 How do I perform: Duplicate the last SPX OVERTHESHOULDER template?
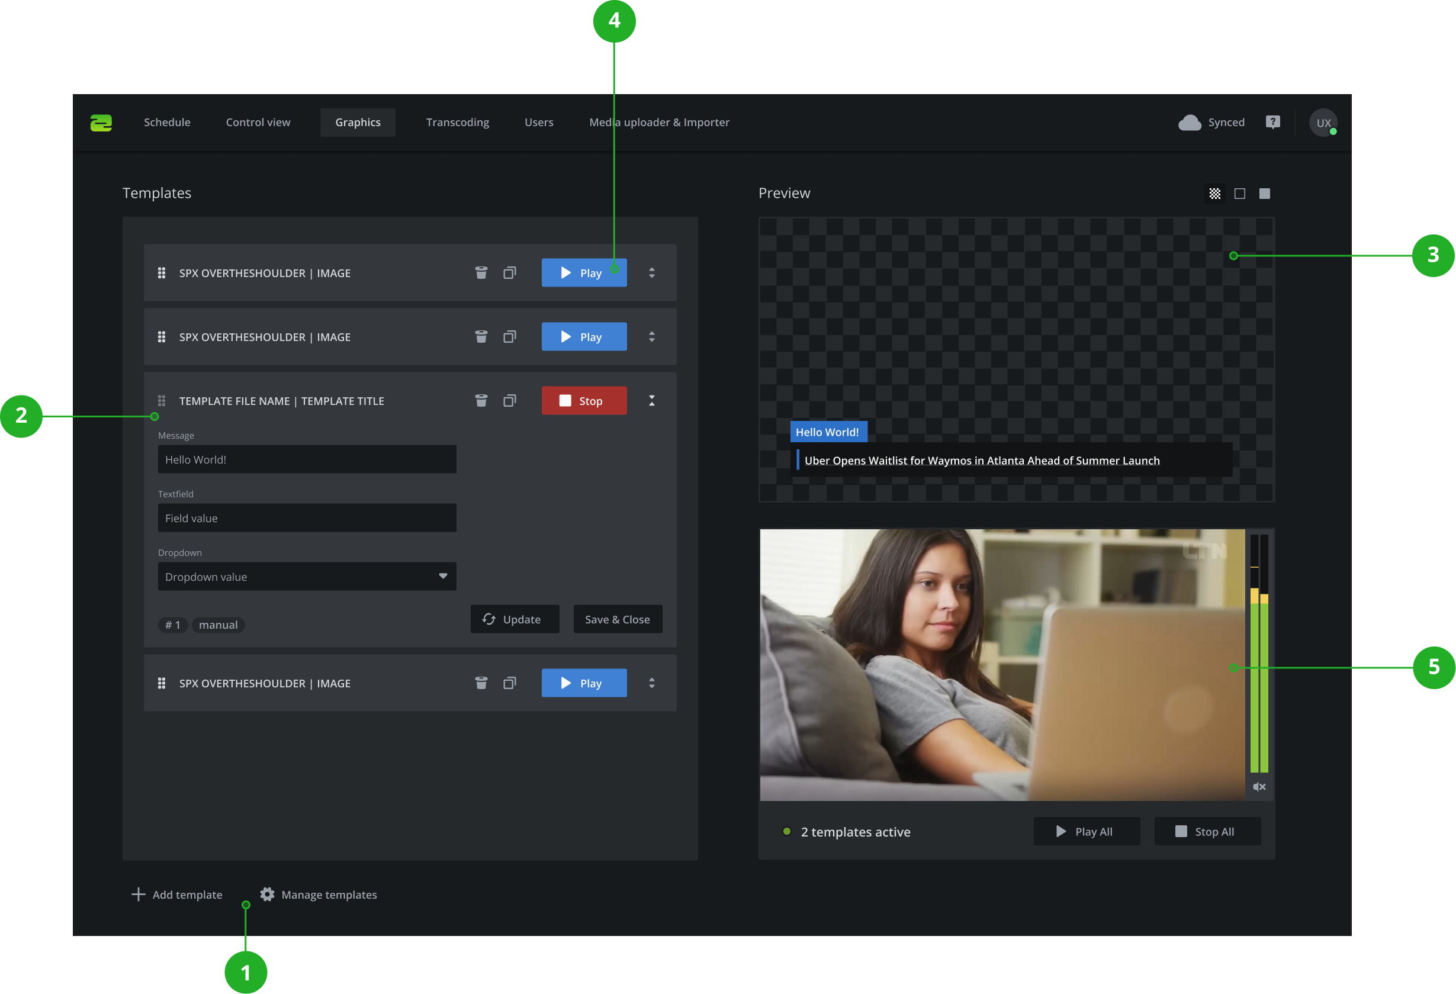coord(509,683)
